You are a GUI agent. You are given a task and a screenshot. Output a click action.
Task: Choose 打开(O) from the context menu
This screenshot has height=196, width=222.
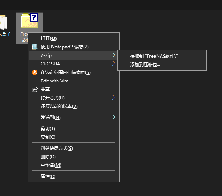[48, 38]
